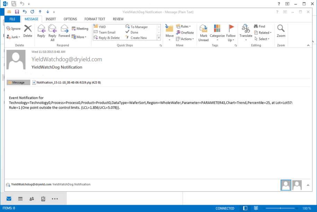This screenshot has width=317, height=212.
Task: Forward this email message
Action: click(64, 31)
